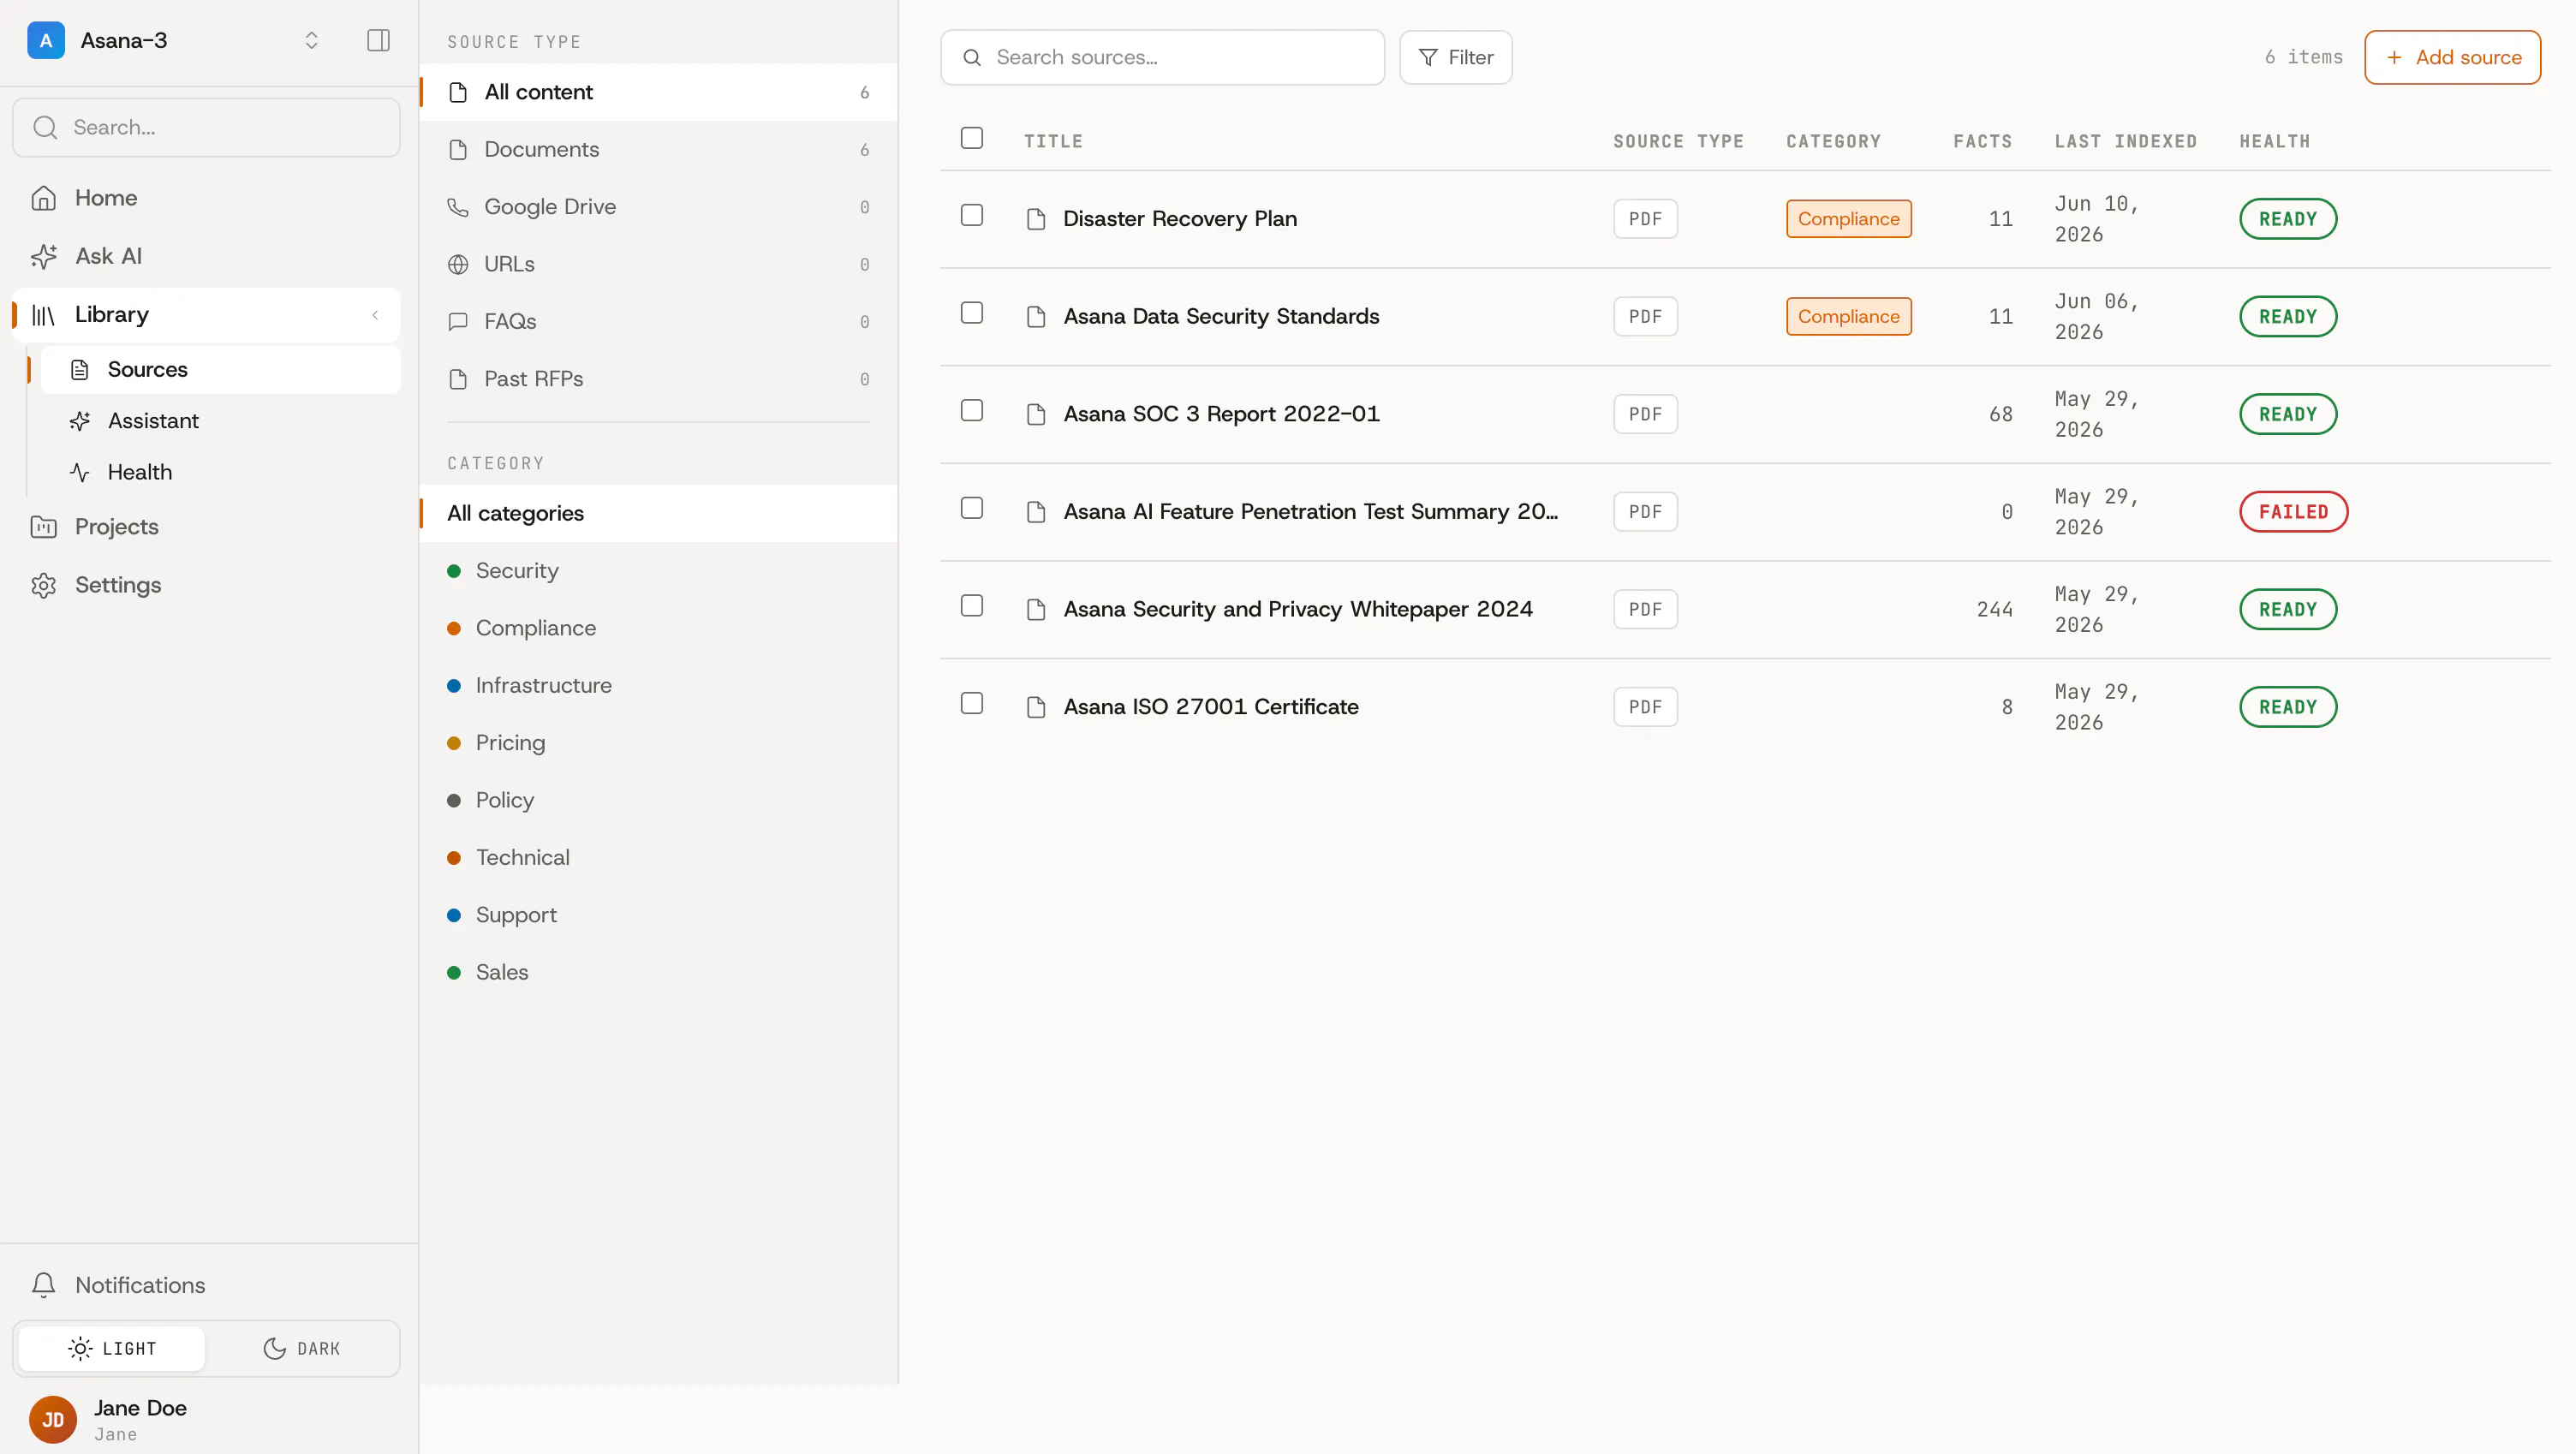The width and height of the screenshot is (2576, 1454).
Task: Toggle the select-all header checkbox
Action: [x=971, y=138]
